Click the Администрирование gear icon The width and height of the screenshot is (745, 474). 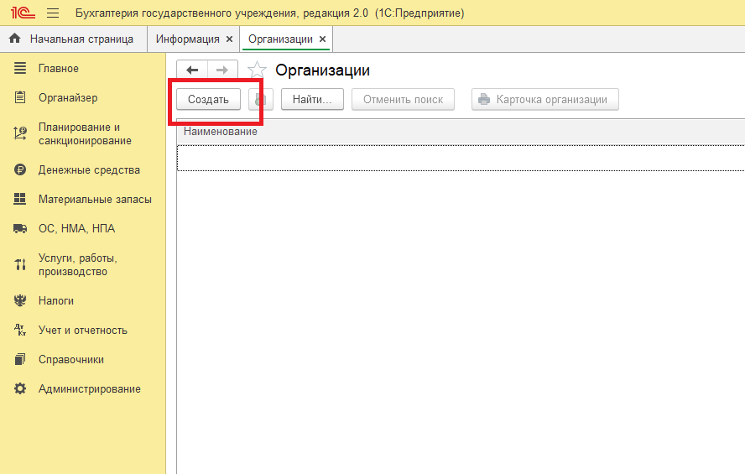pos(20,389)
